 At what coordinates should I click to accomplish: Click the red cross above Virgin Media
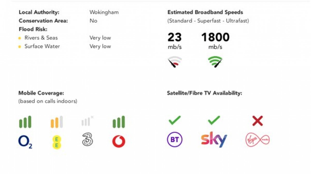pos(257,121)
